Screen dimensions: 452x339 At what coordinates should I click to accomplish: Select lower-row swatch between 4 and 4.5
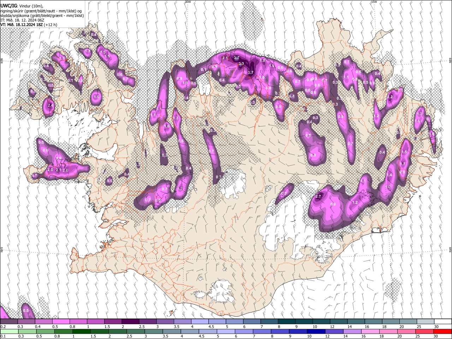(x=190, y=331)
